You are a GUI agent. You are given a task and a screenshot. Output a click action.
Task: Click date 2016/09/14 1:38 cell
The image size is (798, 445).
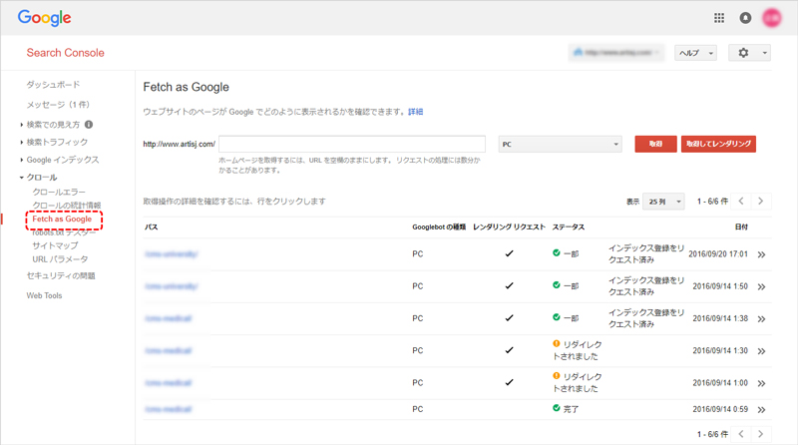720,318
